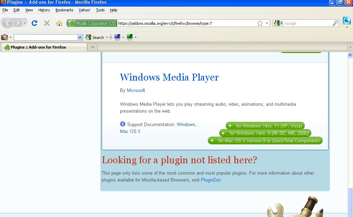Screen dimensions: 353x217
Task: Click for Windows Vers. 9 (98 SE, ME, 2000) button
Action: [x=265, y=133]
